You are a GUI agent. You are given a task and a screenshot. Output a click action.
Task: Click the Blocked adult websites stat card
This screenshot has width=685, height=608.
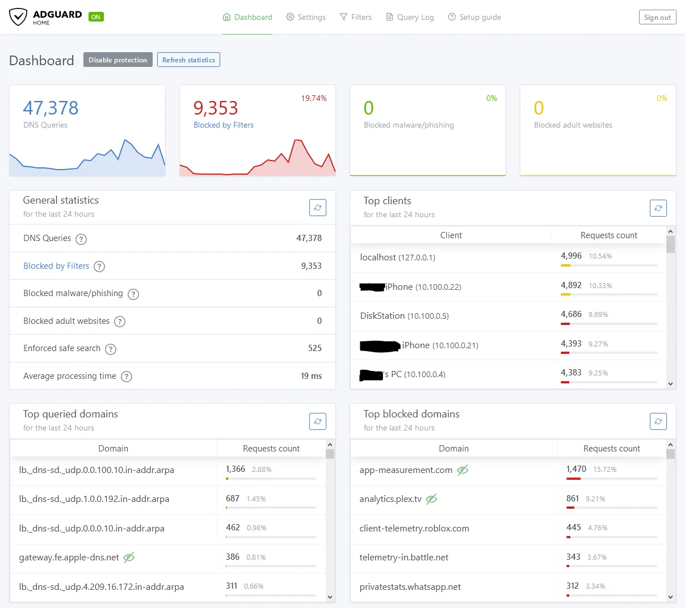pos(598,130)
